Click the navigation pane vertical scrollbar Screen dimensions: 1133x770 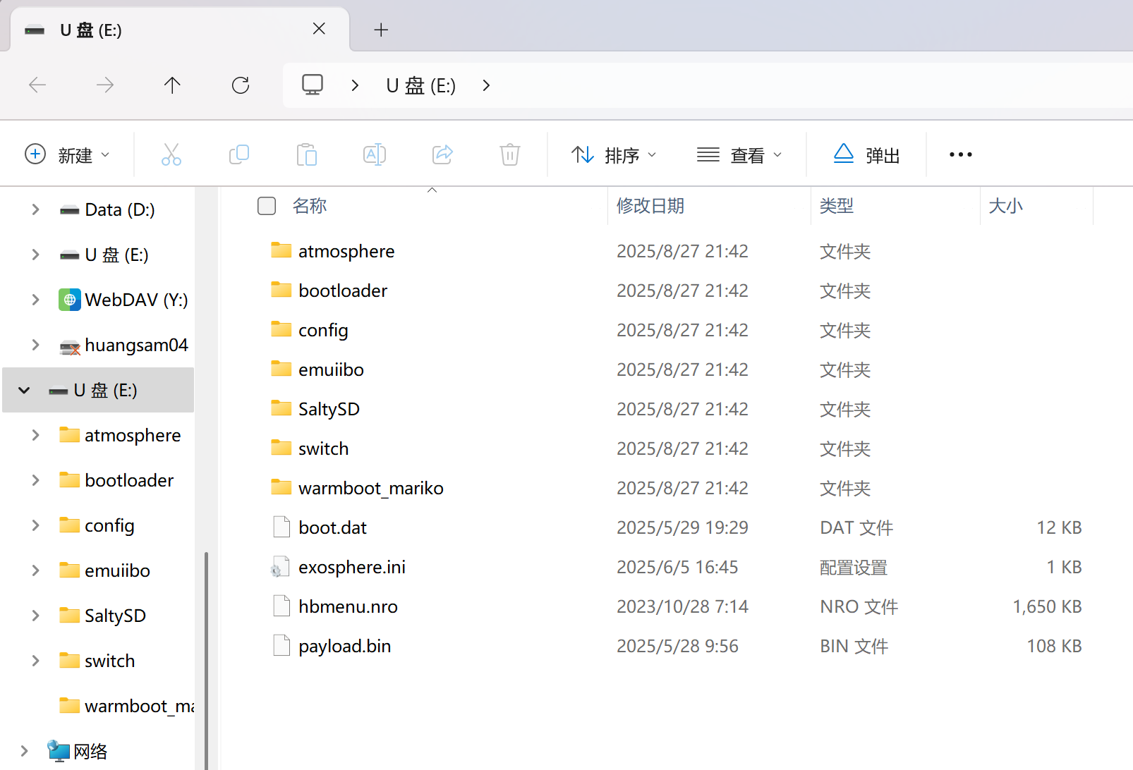206,656
